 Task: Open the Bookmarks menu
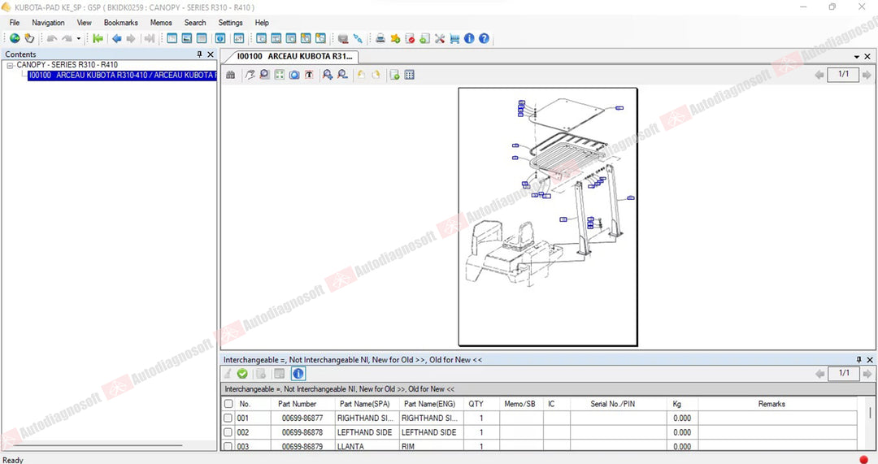click(121, 23)
